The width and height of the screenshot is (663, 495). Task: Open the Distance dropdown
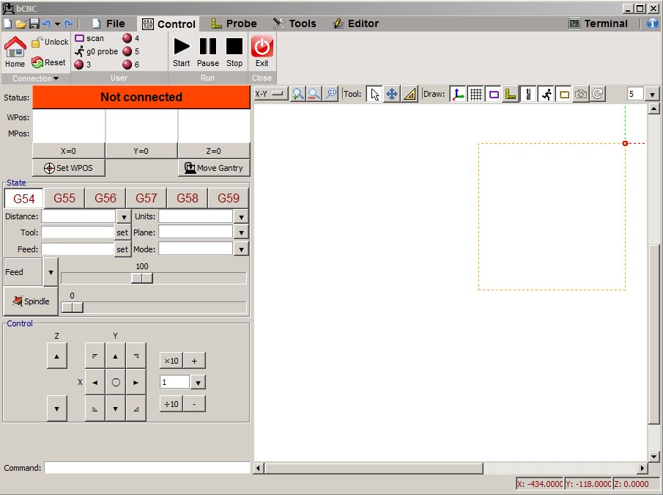(x=123, y=217)
